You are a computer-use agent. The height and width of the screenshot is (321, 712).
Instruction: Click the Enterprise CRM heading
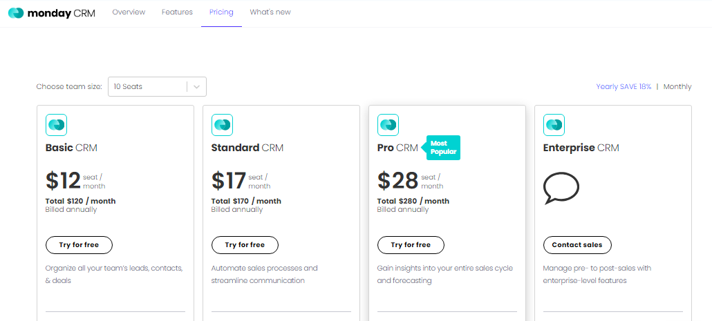pyautogui.click(x=581, y=148)
